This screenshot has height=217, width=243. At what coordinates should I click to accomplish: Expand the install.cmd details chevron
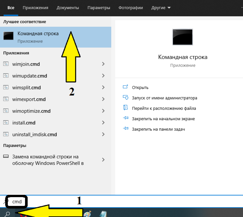[x=103, y=123]
